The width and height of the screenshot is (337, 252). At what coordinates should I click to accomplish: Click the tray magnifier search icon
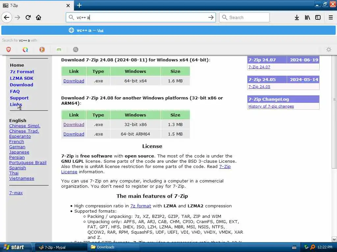pyautogui.click(x=313, y=247)
